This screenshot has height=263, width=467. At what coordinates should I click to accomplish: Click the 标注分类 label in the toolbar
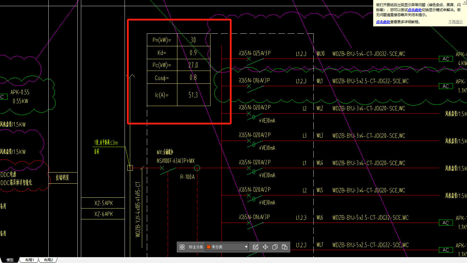[x=196, y=247]
